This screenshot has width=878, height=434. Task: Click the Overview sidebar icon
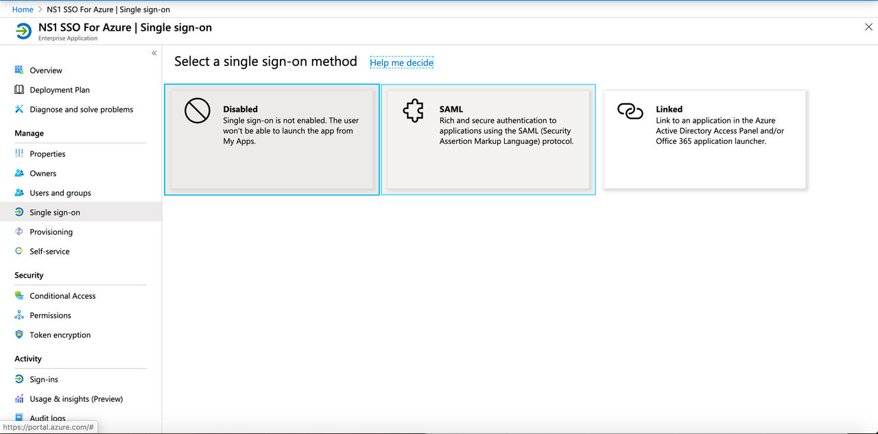(19, 70)
